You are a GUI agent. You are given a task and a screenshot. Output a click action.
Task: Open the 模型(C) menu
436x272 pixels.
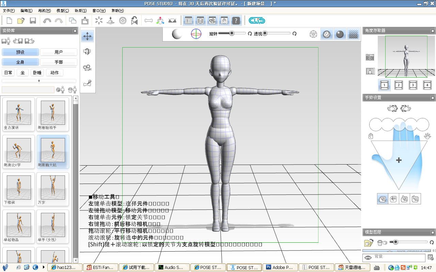tap(62, 11)
